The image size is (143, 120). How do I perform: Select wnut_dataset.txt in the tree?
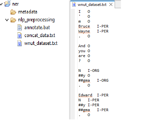point(41,43)
